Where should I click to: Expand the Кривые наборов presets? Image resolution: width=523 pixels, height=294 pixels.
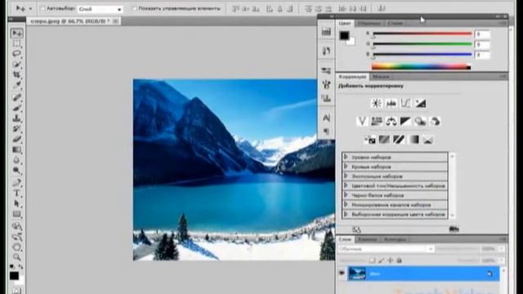[x=346, y=167]
